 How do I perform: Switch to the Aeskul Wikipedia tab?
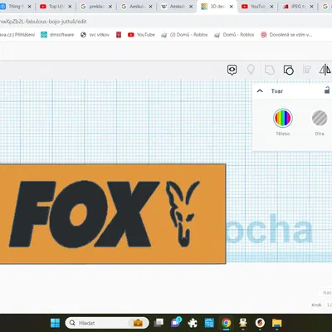[x=177, y=7]
